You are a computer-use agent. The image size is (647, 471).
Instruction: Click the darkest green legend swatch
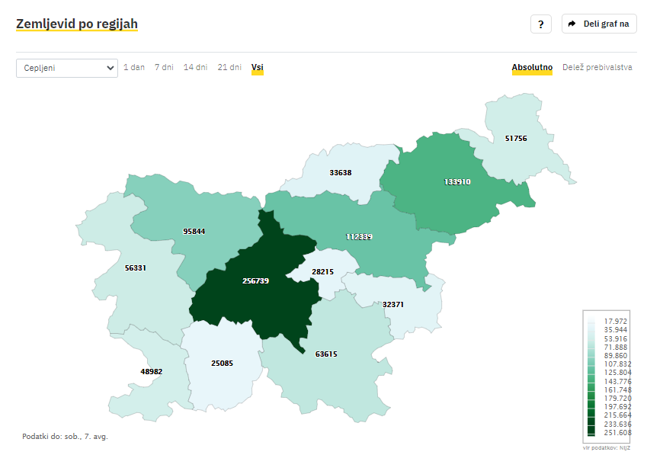coord(591,431)
